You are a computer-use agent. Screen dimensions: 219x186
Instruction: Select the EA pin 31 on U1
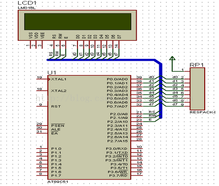[42, 133]
